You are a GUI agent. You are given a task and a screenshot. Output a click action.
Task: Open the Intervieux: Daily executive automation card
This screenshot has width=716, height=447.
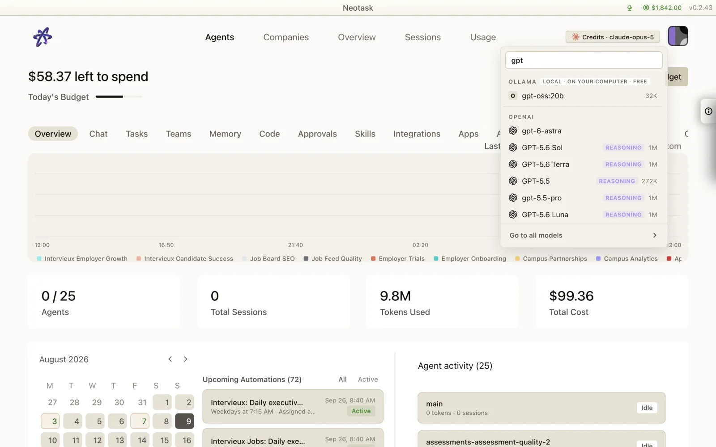[x=293, y=406]
